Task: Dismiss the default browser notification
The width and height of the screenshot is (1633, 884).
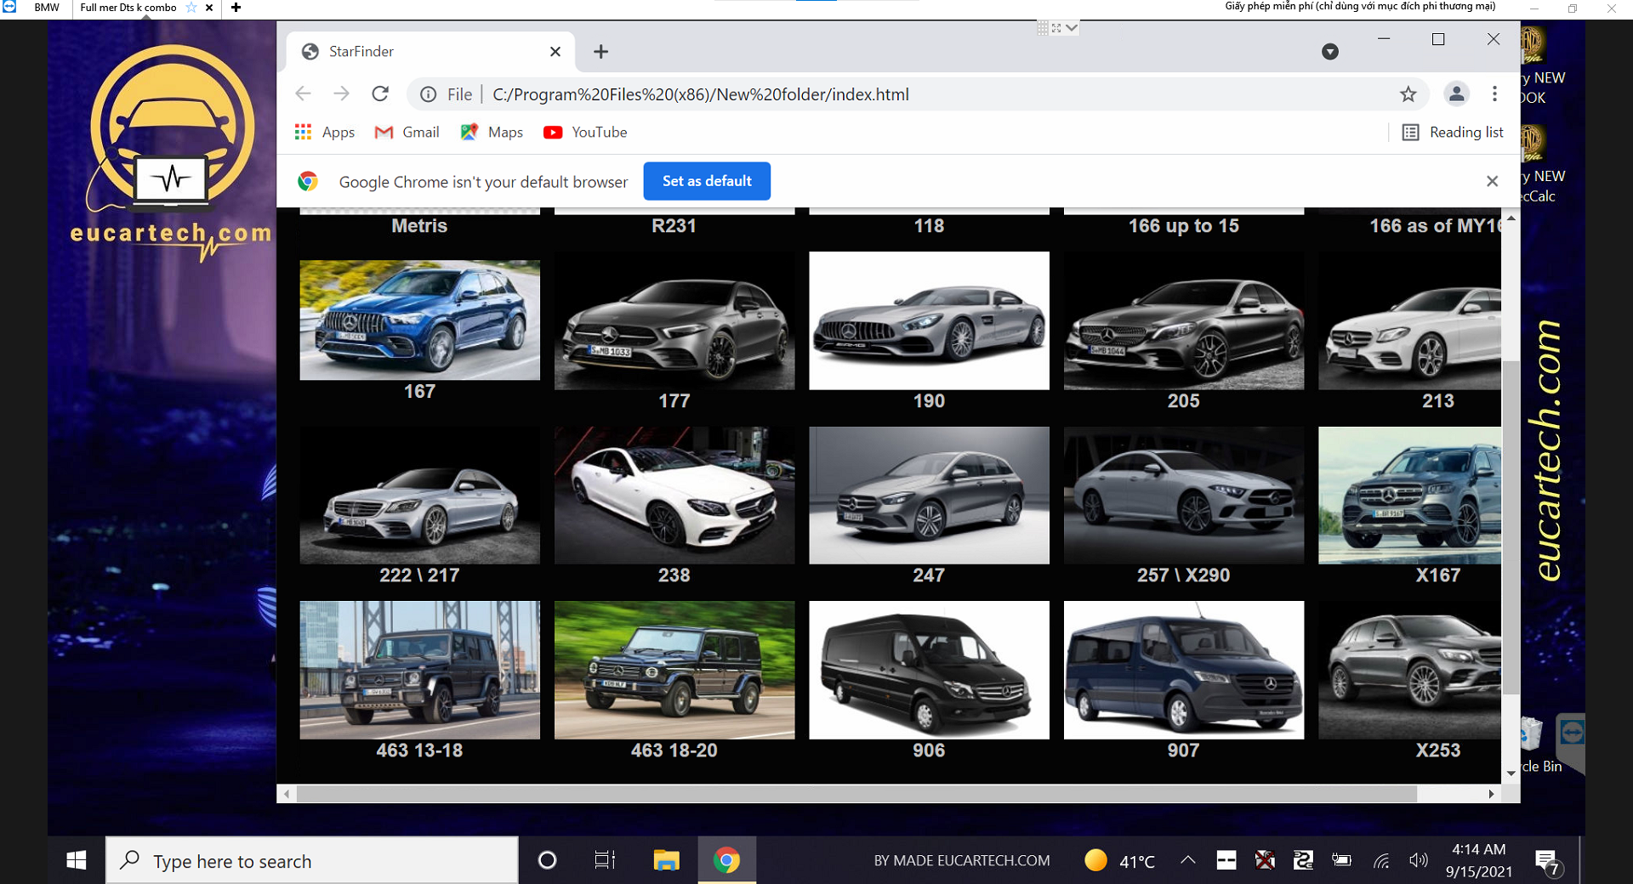Action: [x=1492, y=181]
